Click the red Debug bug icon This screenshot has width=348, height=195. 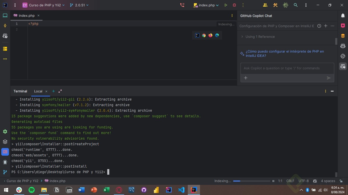click(234, 5)
